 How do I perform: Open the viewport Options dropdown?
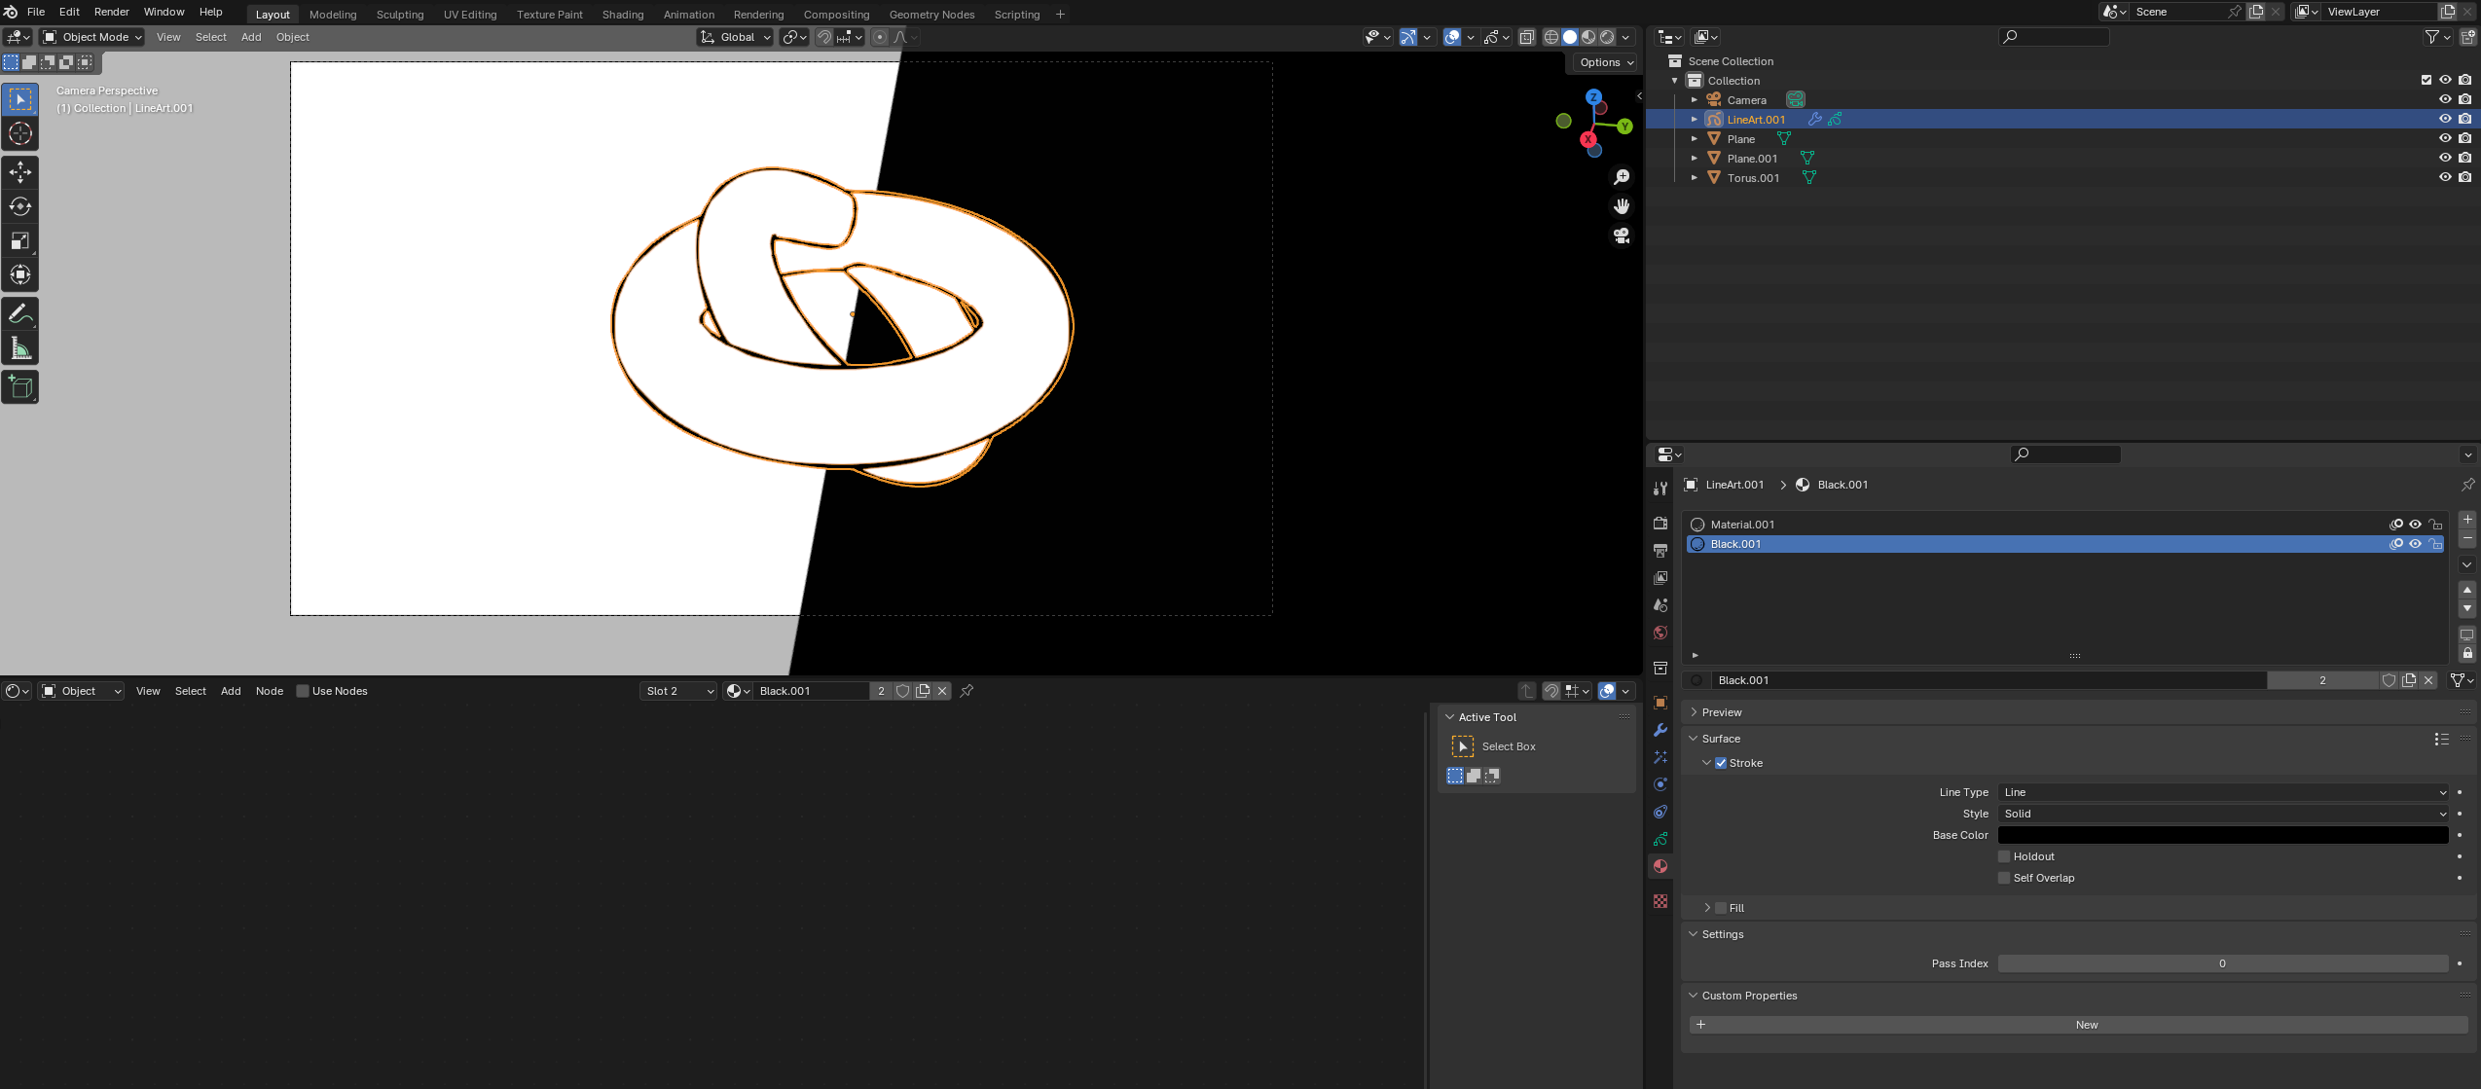coord(1607,62)
